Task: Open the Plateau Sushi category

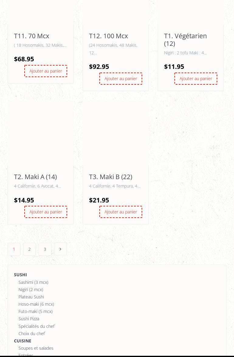Action: [31, 297]
